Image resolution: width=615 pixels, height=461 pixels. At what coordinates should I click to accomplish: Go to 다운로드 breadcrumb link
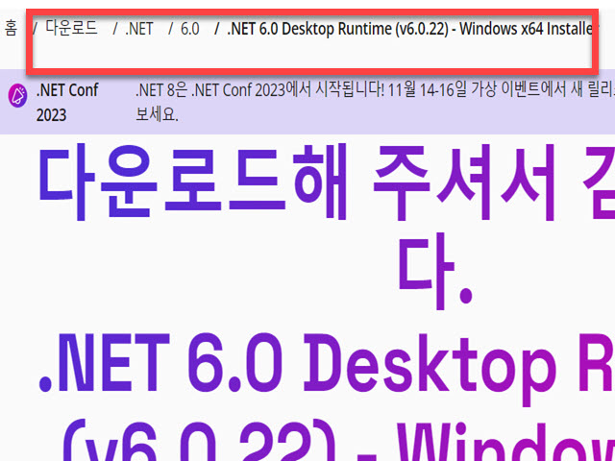[71, 28]
